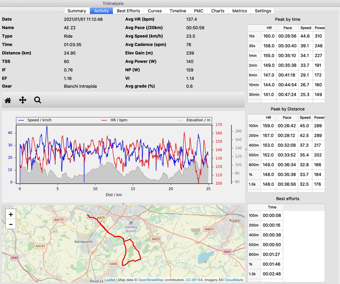
Task: Select the pan tool with crossed arrows
Action: click(23, 100)
